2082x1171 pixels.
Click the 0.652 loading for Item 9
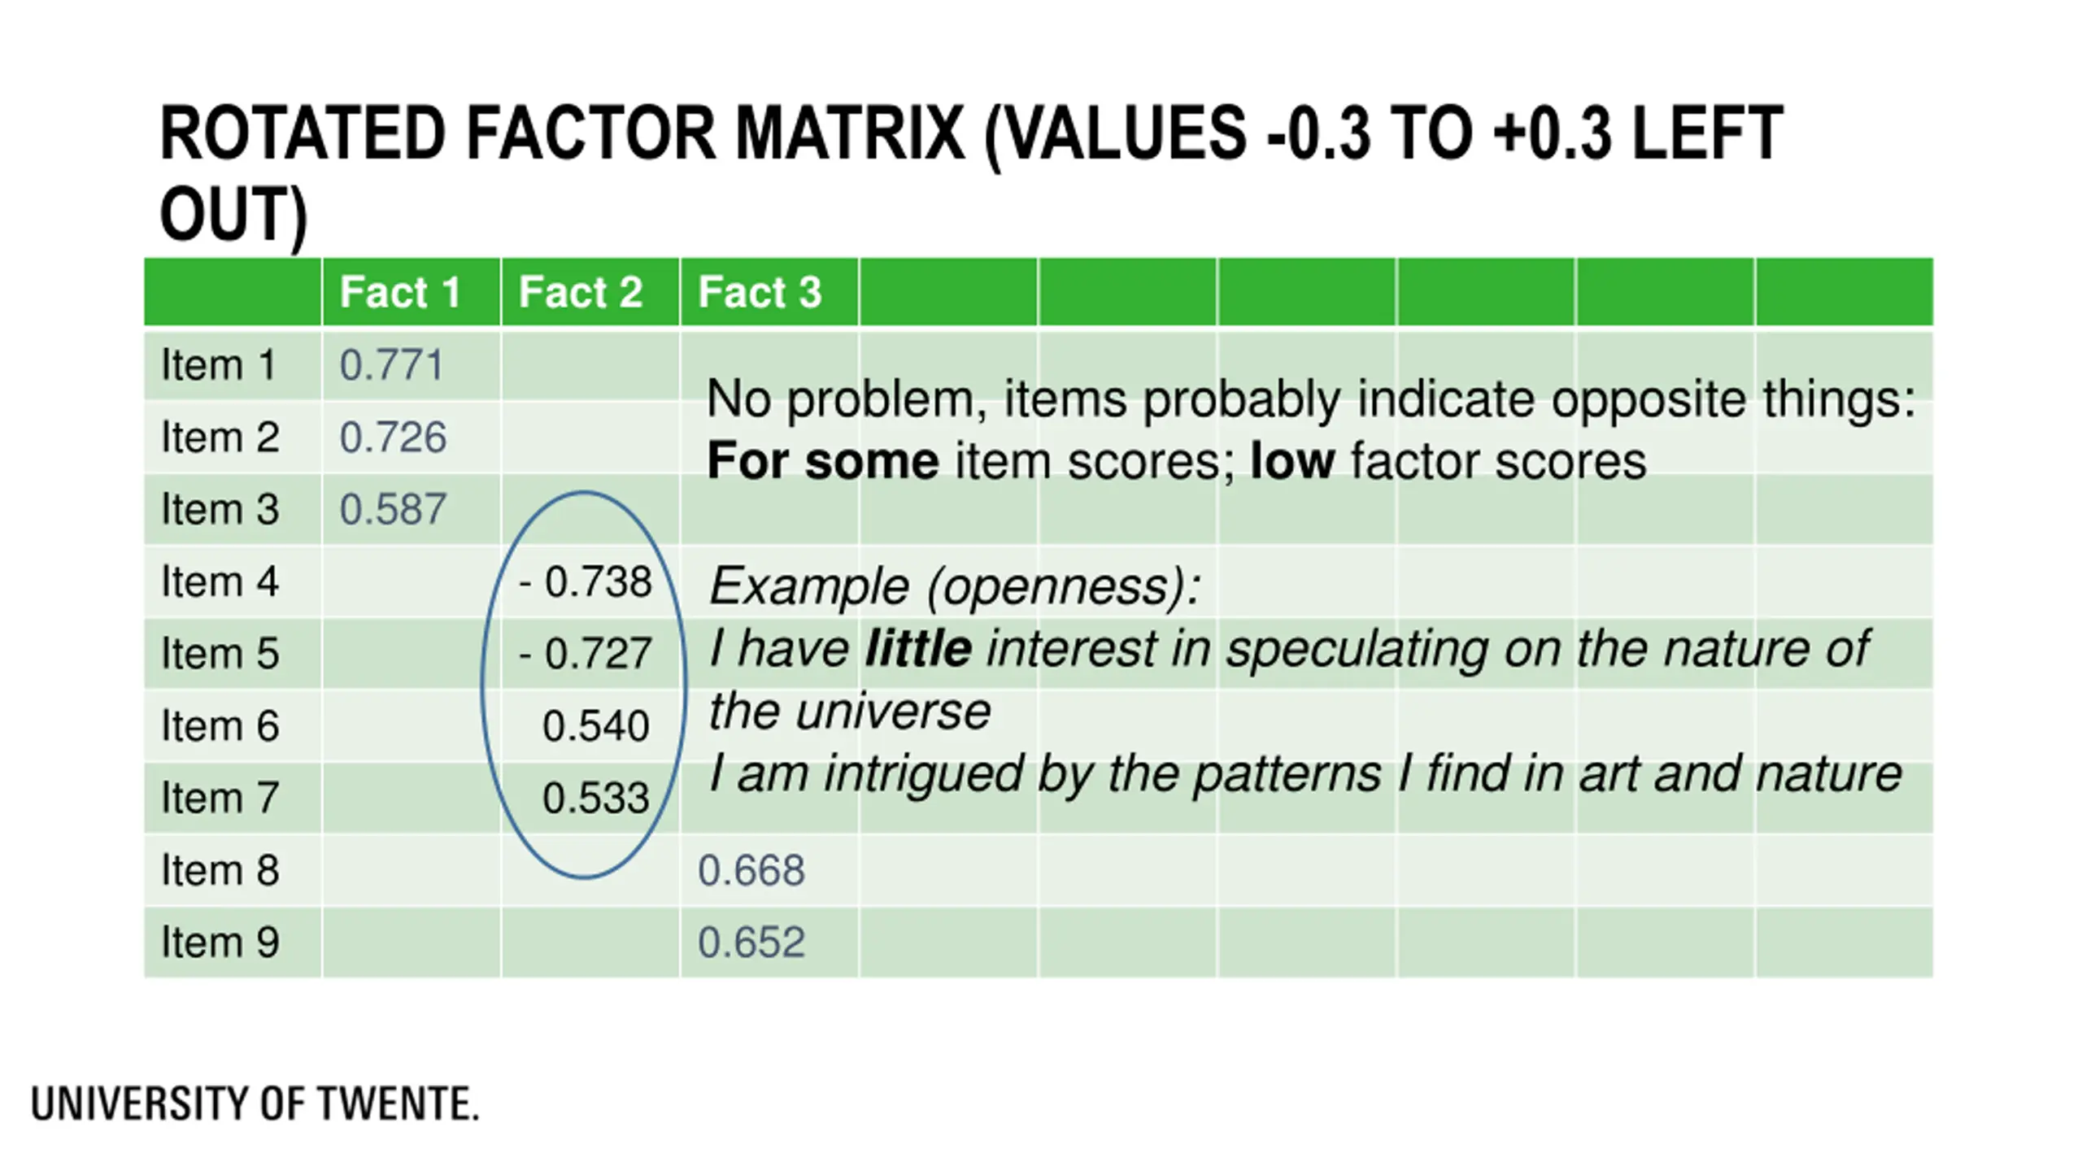pyautogui.click(x=751, y=942)
